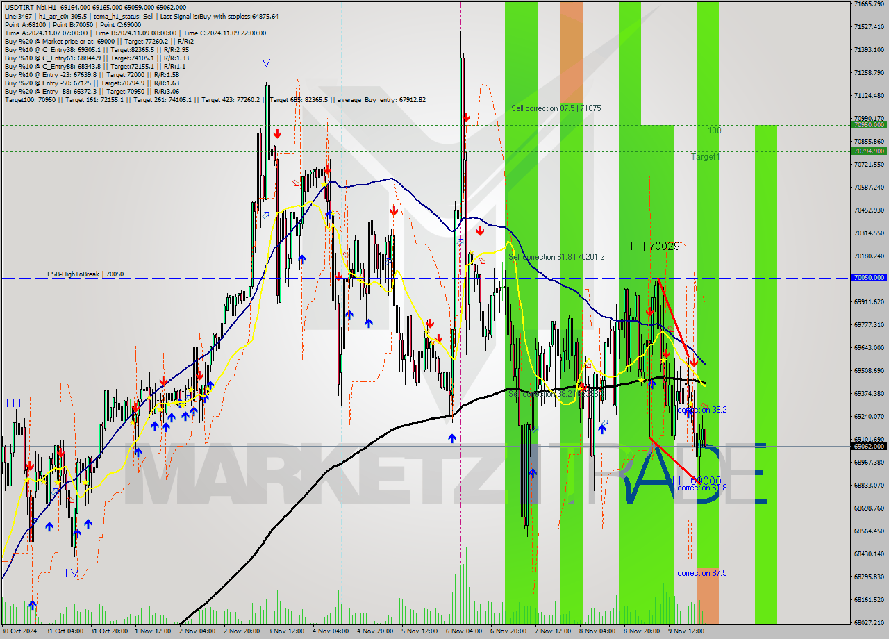Select the C_Entry38: 69305.1 row
This screenshot has height=639, width=889.
pos(97,49)
